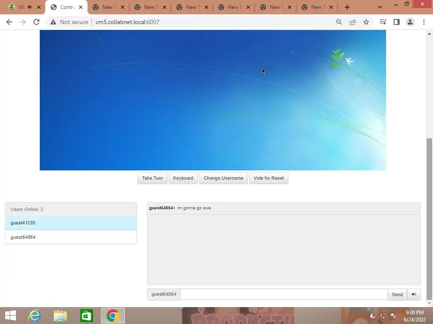Launch Internet Explorer from taskbar
433x324 pixels.
click(34, 316)
